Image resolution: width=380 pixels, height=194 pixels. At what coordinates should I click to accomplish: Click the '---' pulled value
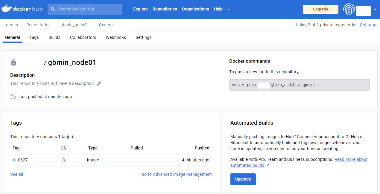[x=141, y=160]
